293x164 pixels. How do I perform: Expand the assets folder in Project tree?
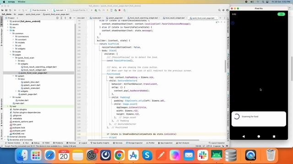(x=8, y=24)
